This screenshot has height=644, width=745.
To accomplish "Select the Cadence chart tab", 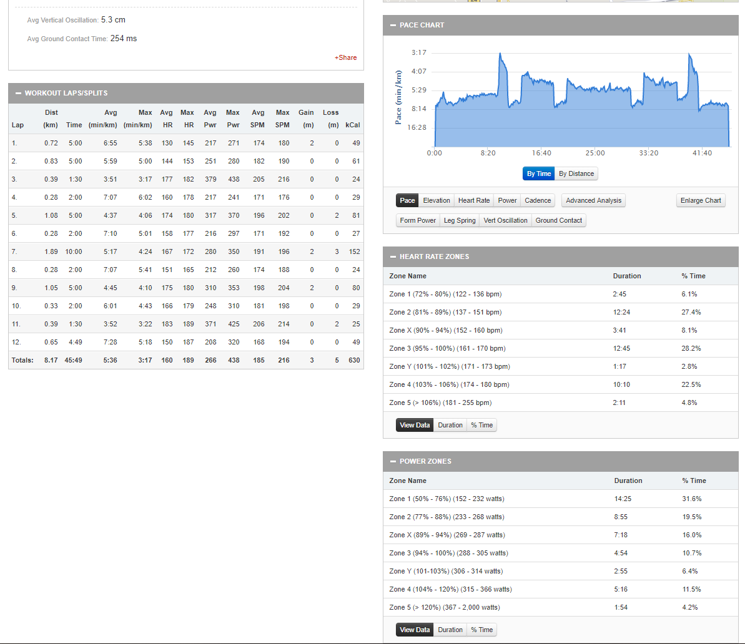I will 538,200.
